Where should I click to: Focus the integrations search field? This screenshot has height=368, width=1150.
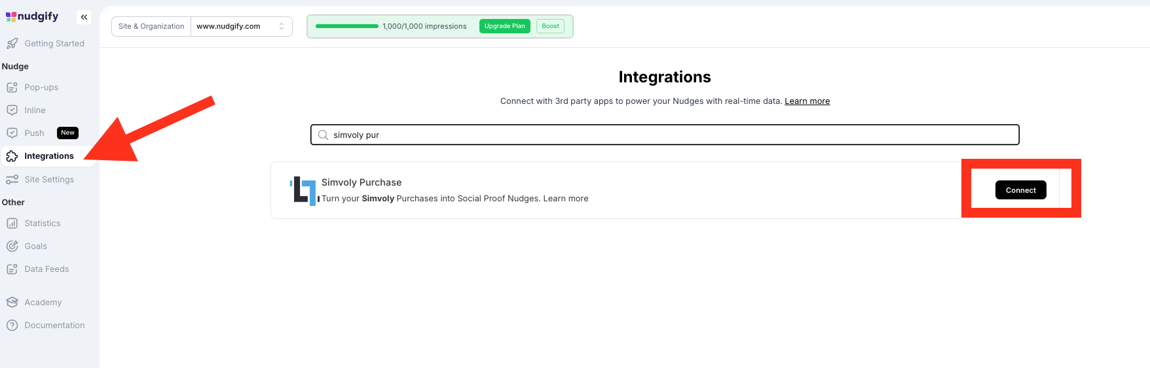665,135
